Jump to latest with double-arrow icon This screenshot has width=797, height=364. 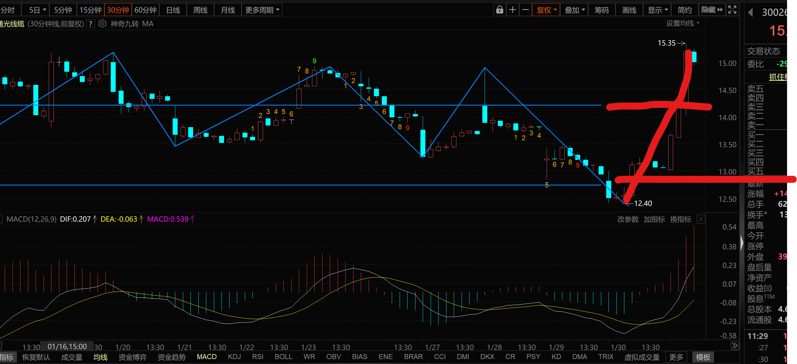734,345
